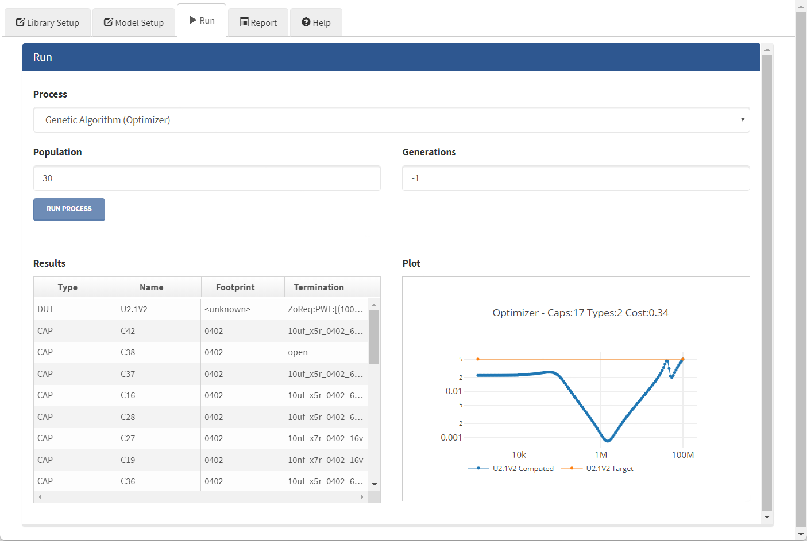
Task: Click the Termination column header
Action: pyautogui.click(x=319, y=287)
